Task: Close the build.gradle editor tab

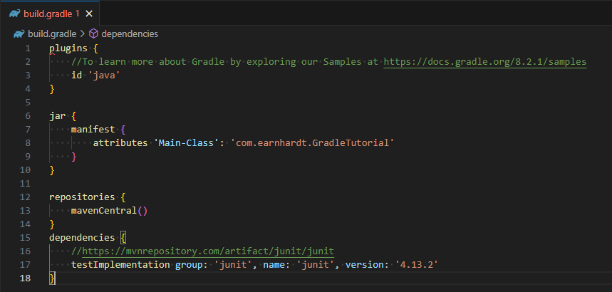Action: 89,14
